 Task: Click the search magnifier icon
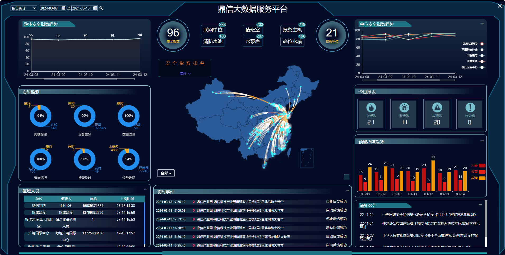point(101,8)
